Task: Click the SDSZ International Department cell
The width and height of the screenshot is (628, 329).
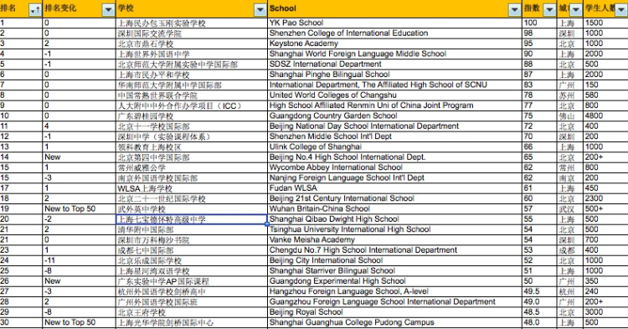Action: pos(395,64)
